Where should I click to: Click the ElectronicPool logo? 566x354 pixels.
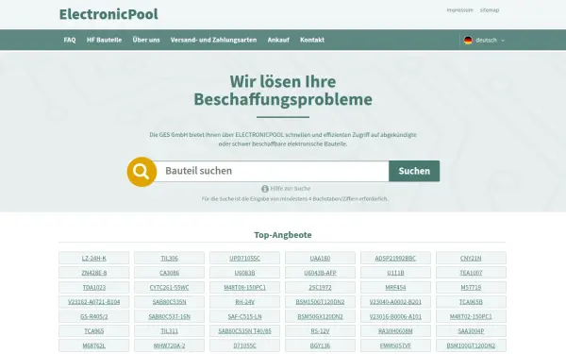[x=108, y=14]
